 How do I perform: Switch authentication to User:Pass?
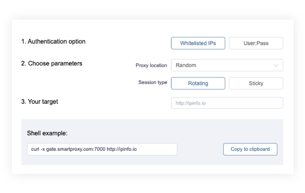pos(256,43)
